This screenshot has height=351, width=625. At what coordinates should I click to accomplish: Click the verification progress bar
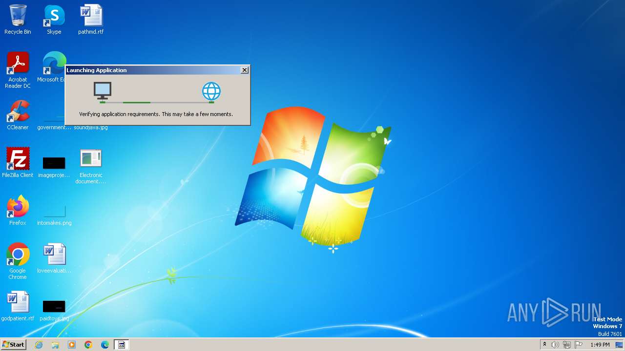(x=157, y=102)
